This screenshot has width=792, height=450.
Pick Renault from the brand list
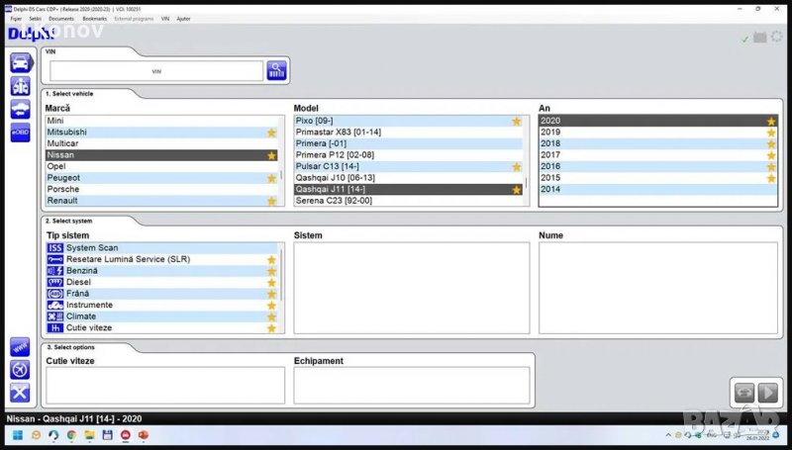[x=62, y=201]
